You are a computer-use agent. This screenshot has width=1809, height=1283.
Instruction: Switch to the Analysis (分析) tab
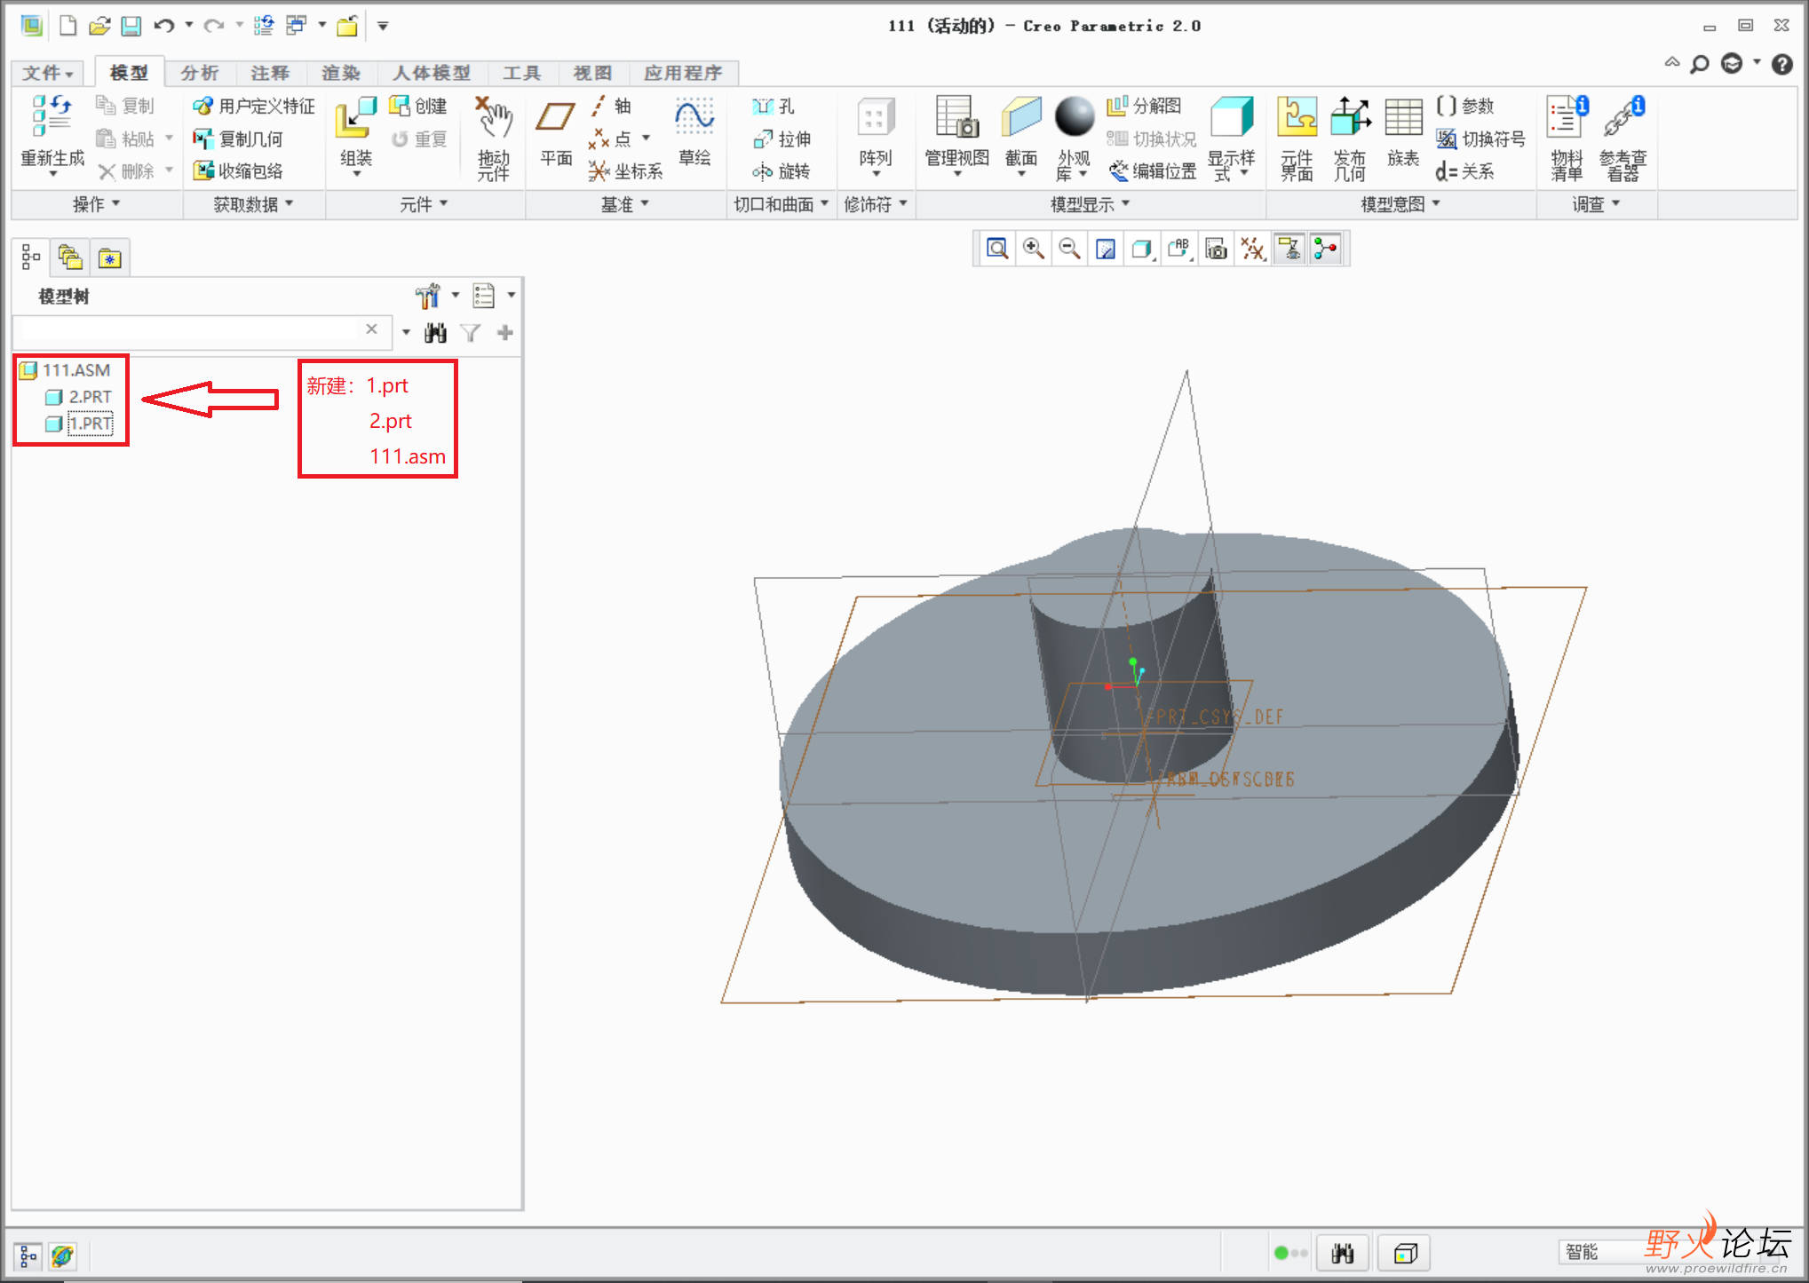[x=200, y=73]
